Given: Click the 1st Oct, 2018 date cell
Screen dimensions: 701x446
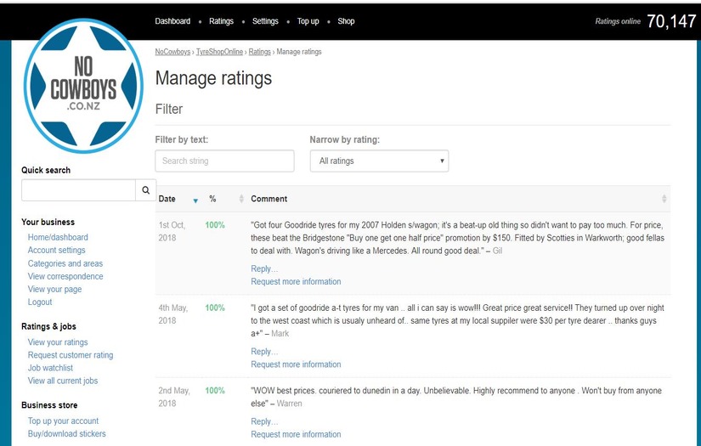Looking at the screenshot, I should pos(172,231).
